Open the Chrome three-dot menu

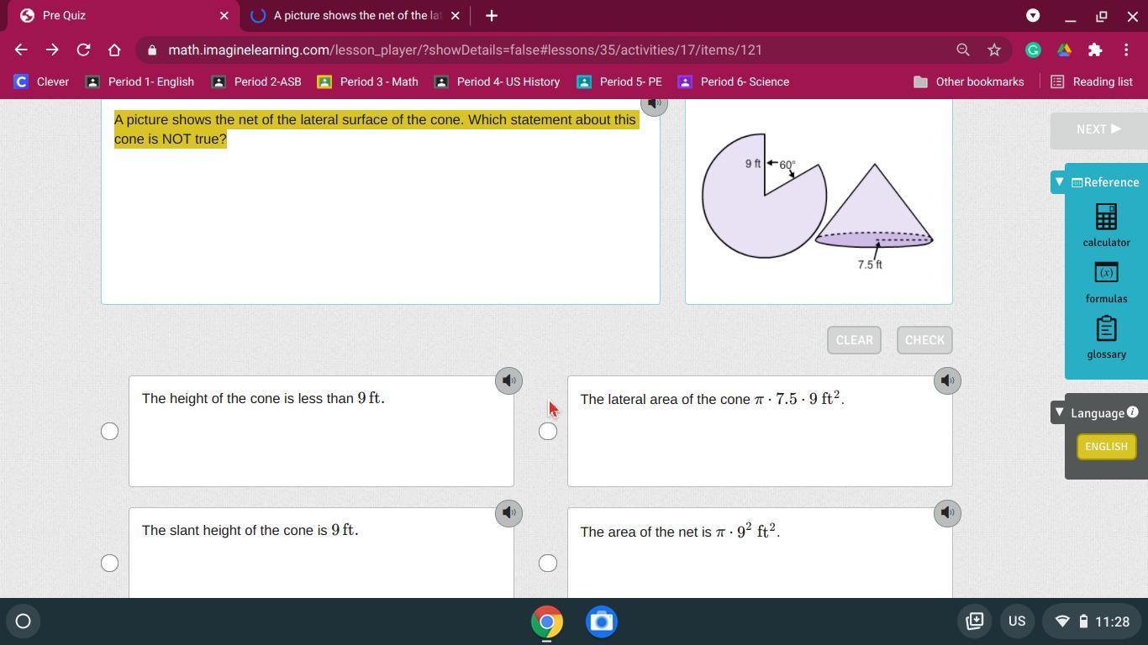pos(1126,50)
